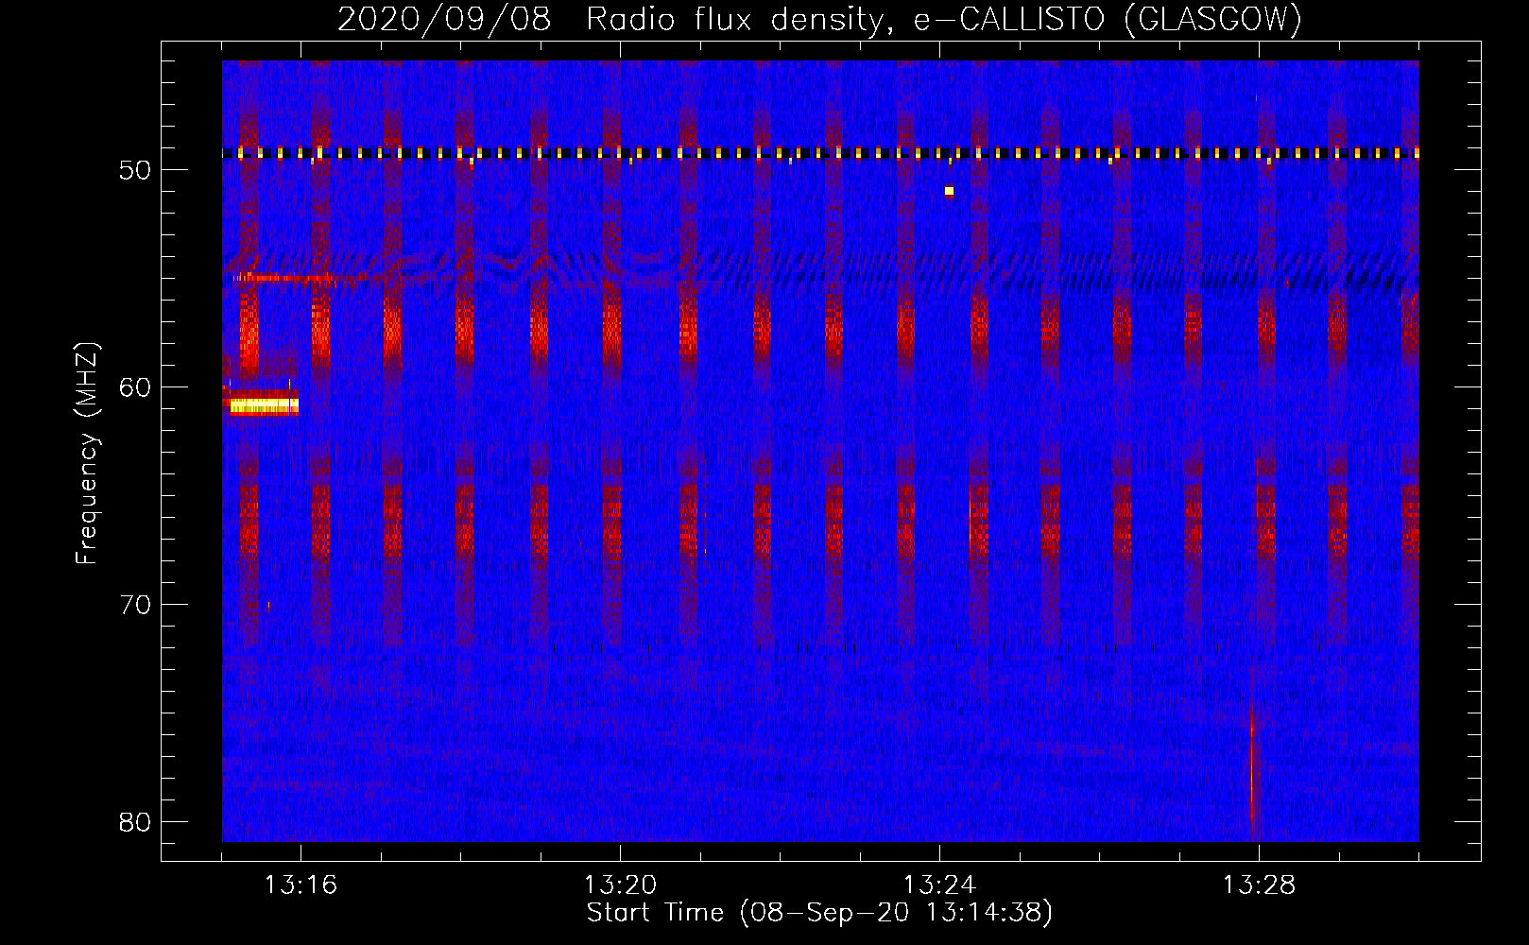Click the isolated yellow spot near 51 MHz
The width and height of the screenshot is (1529, 945).
click(949, 191)
